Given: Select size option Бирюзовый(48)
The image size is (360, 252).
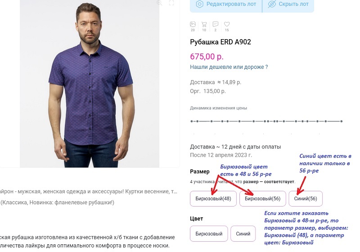Looking at the screenshot, I should (x=213, y=198).
